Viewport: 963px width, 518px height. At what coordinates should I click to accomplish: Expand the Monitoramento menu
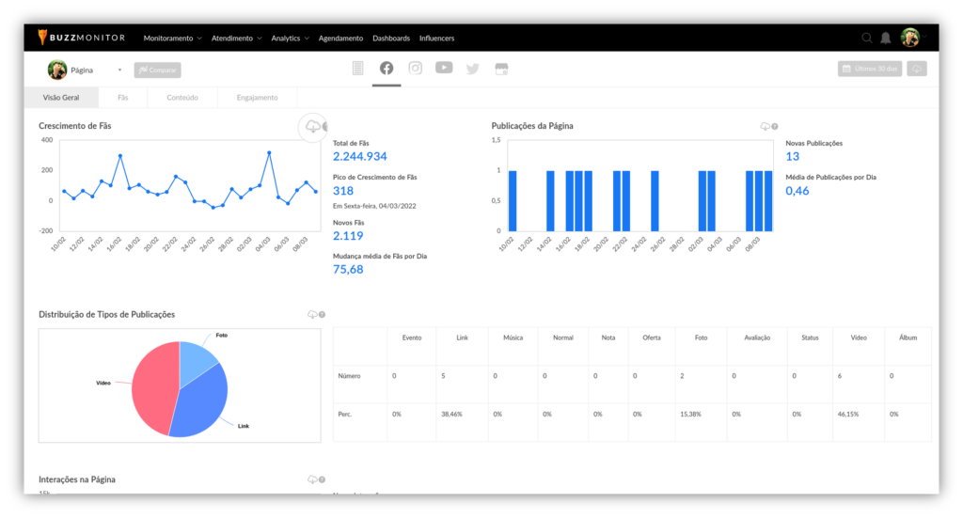[172, 39]
